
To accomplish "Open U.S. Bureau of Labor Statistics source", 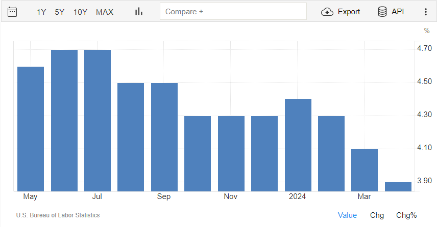I will click(58, 215).
